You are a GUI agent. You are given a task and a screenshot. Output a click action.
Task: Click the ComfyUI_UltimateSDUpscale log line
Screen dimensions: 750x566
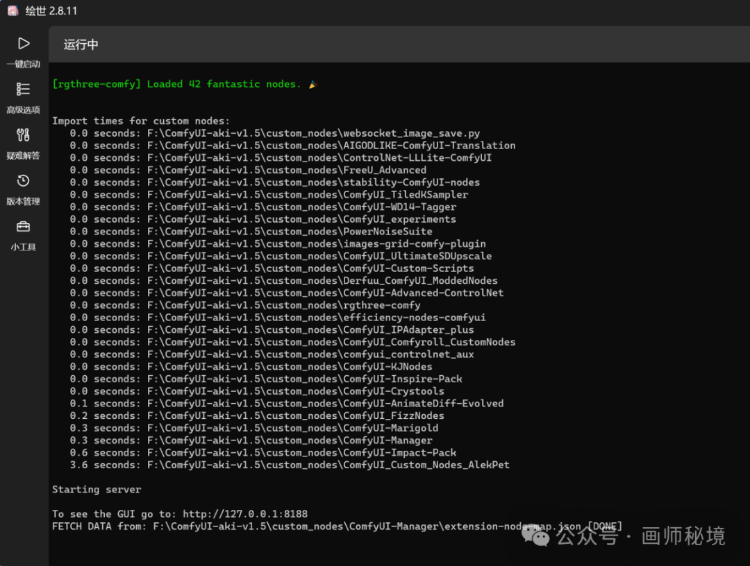(x=281, y=256)
